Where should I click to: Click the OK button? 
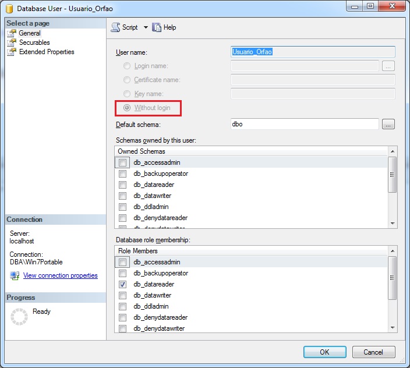(x=325, y=352)
